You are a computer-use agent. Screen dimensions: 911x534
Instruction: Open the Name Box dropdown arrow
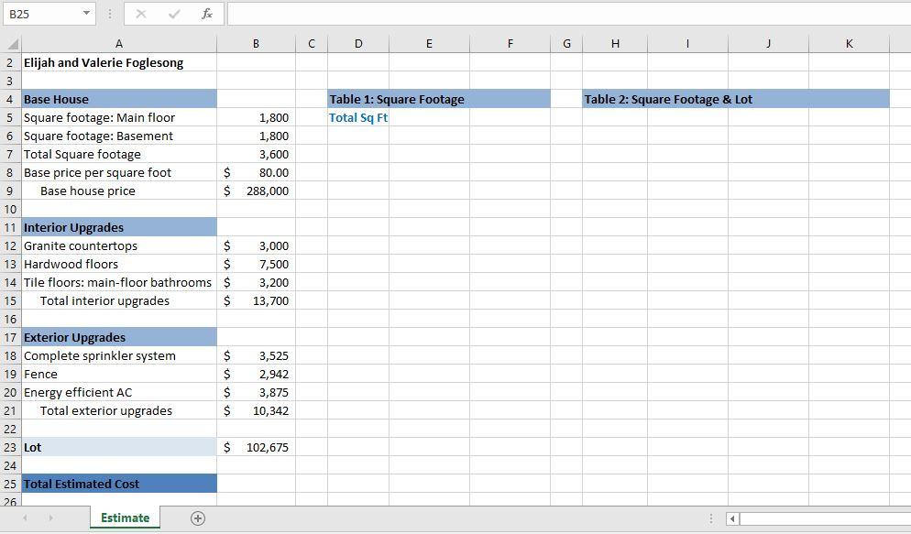pos(86,14)
